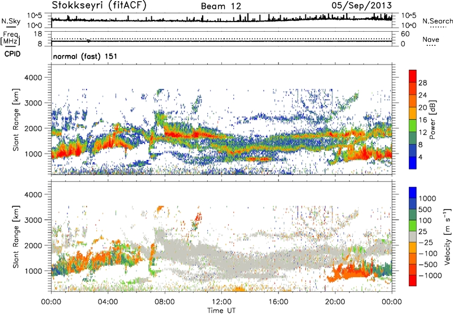Click the 16:00 time axis label

[x=278, y=302]
